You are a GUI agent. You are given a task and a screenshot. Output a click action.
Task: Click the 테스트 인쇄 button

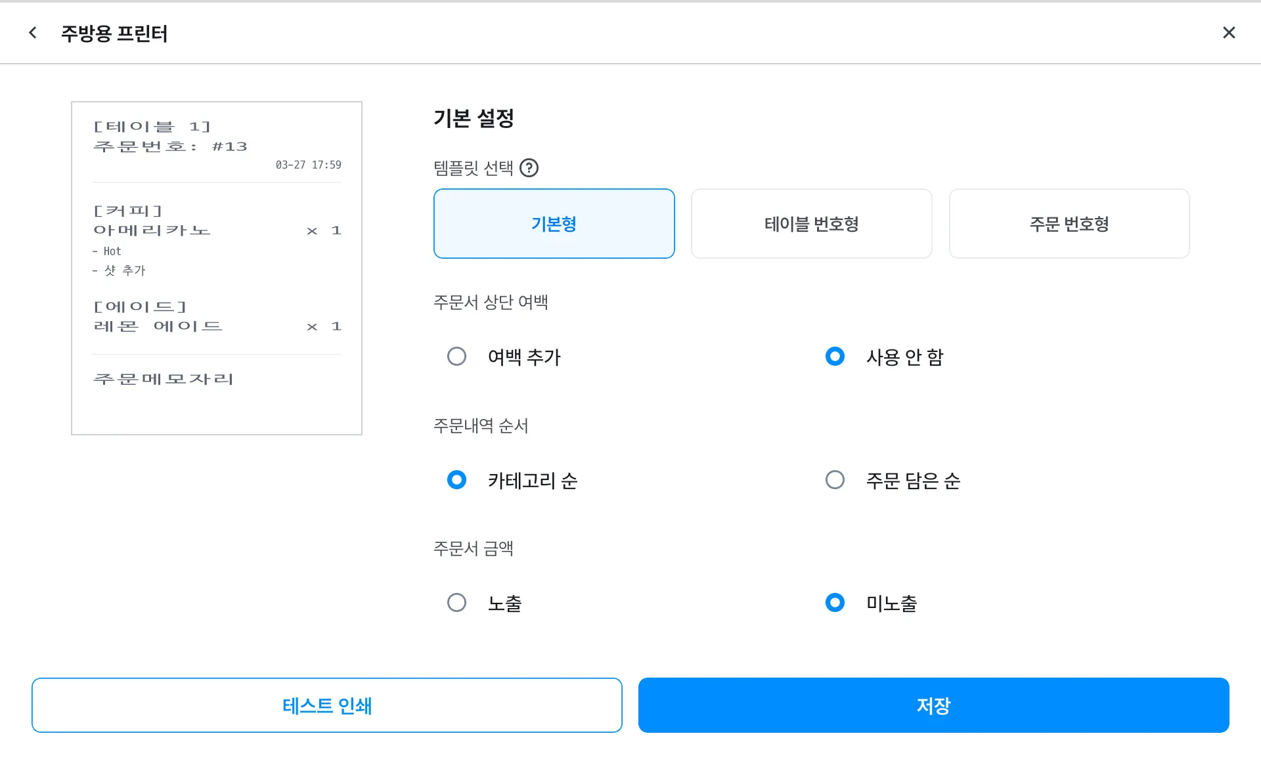tap(326, 705)
